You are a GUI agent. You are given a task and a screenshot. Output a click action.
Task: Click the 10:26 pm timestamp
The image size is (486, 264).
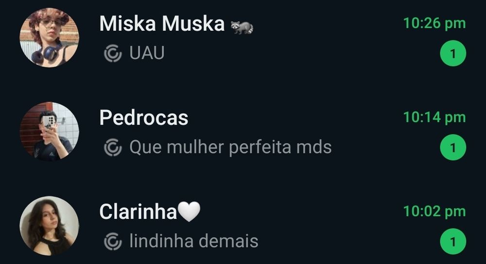[x=434, y=23]
